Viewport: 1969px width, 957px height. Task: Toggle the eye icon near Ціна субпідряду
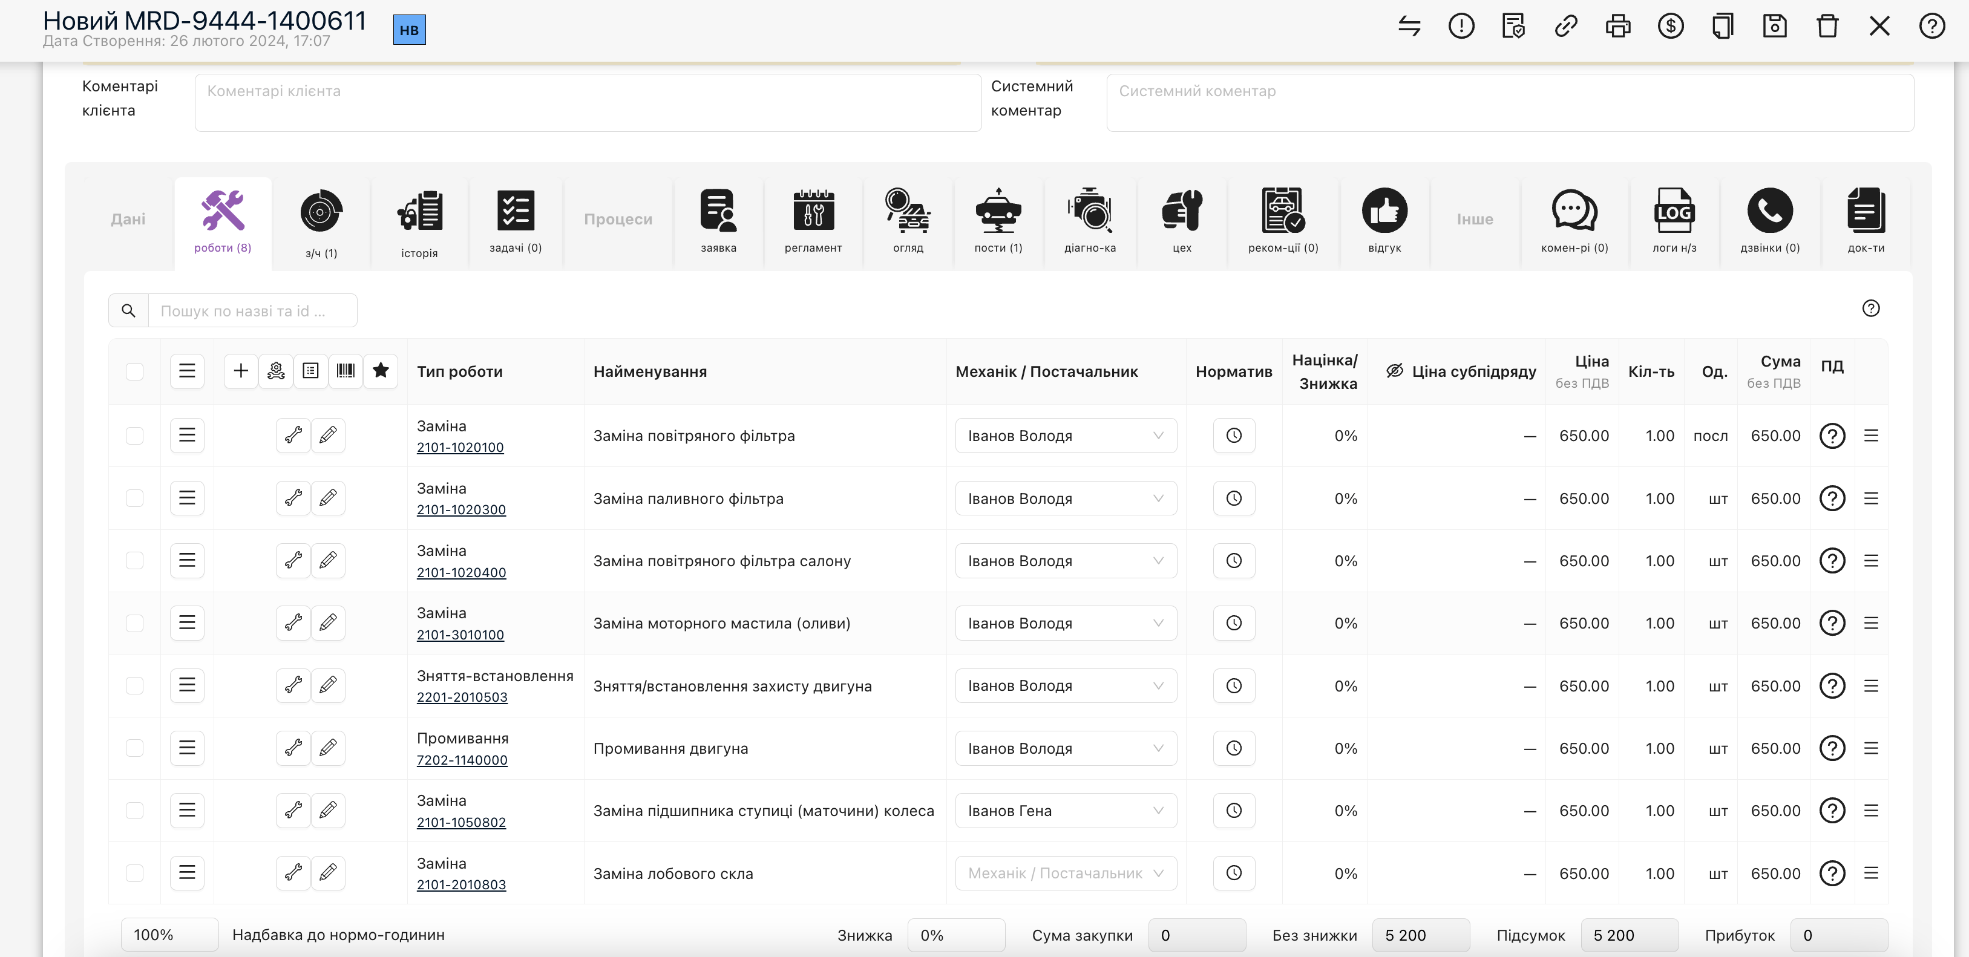coord(1395,371)
